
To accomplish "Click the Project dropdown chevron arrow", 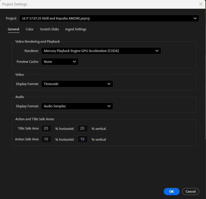I will [x=195, y=18].
